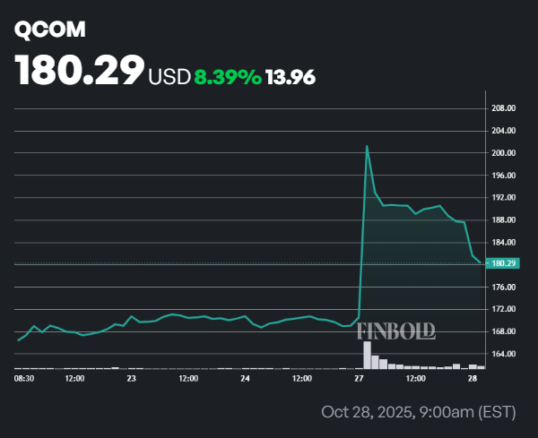Click the 176.00 price axis label
The image size is (538, 438).
point(504,287)
